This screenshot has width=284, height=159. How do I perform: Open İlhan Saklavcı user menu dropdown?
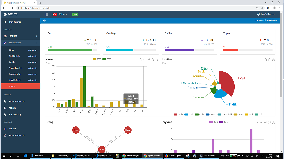[x=266, y=14]
